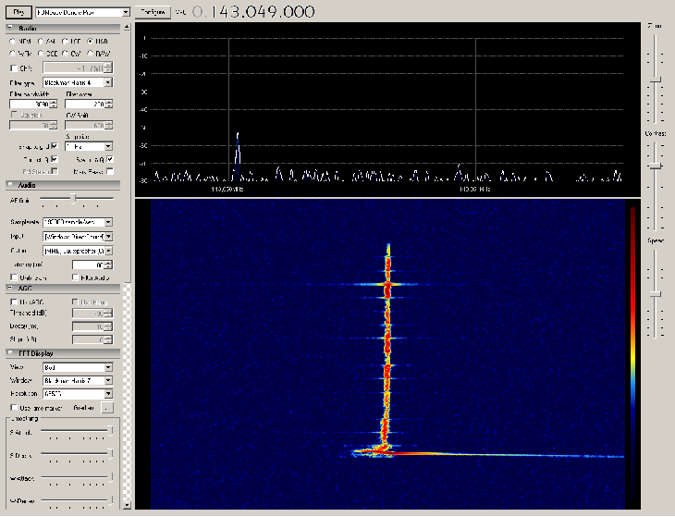Toggle the Swap I & Q checkbox
Viewport: 675px width, 517px height.
tap(110, 159)
